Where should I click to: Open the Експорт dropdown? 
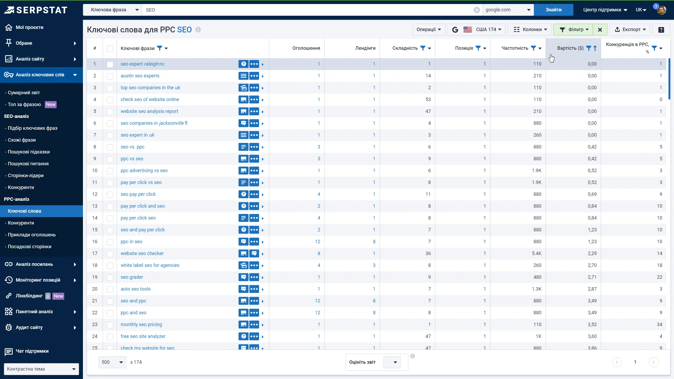[x=630, y=30]
